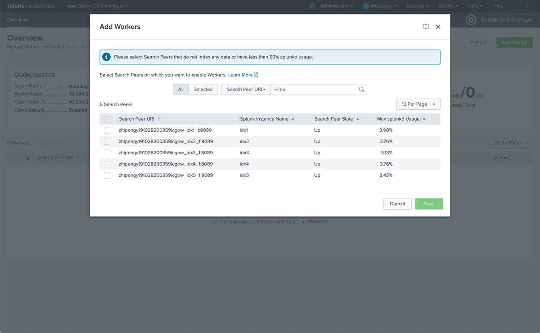Image resolution: width=540 pixels, height=333 pixels.
Task: Click the Cancel button
Action: (x=397, y=204)
